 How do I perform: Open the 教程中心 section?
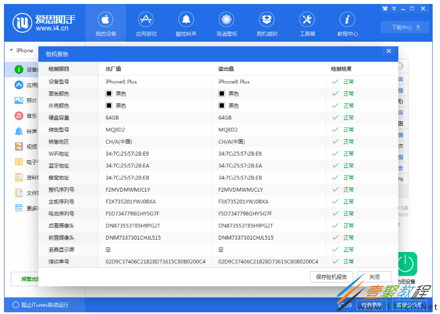[347, 24]
